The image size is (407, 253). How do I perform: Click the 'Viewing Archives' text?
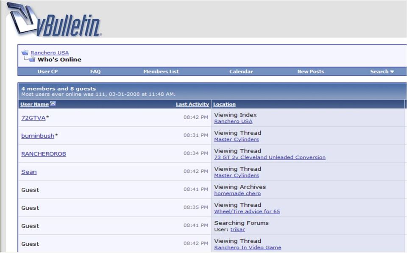pyautogui.click(x=240, y=187)
